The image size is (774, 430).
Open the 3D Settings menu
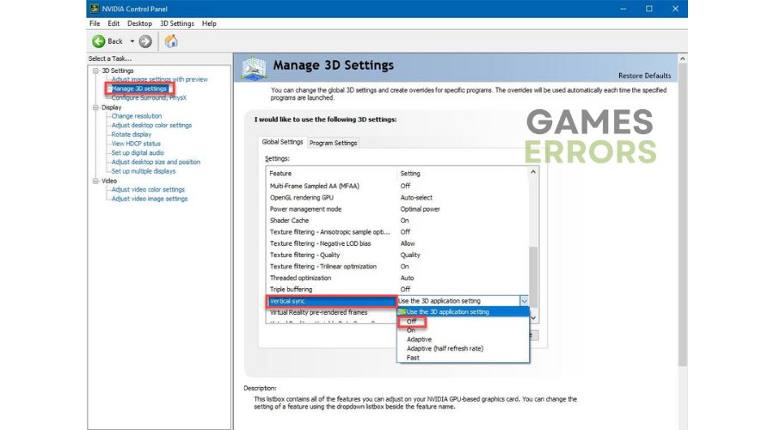[x=176, y=23]
